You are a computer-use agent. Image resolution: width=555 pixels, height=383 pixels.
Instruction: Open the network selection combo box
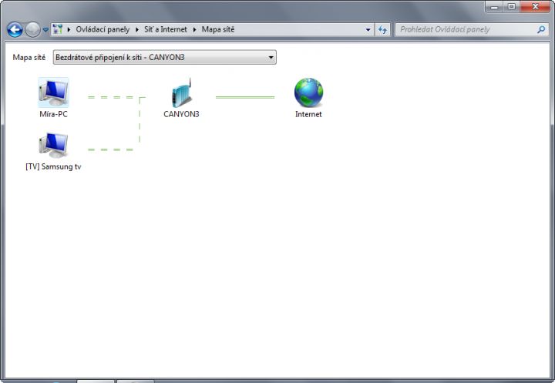point(165,57)
